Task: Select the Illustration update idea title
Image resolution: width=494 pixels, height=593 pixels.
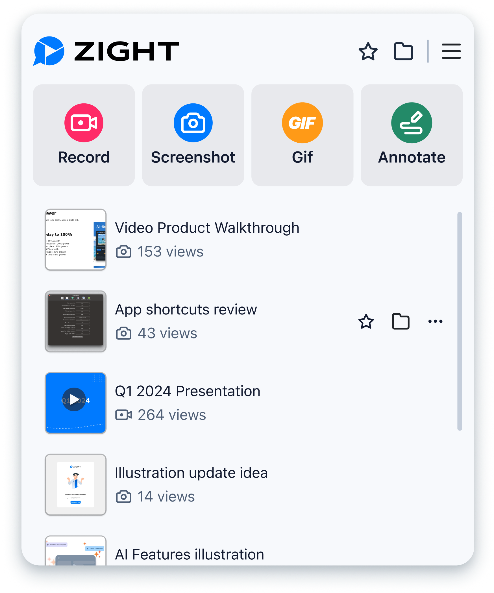Action: (x=191, y=473)
